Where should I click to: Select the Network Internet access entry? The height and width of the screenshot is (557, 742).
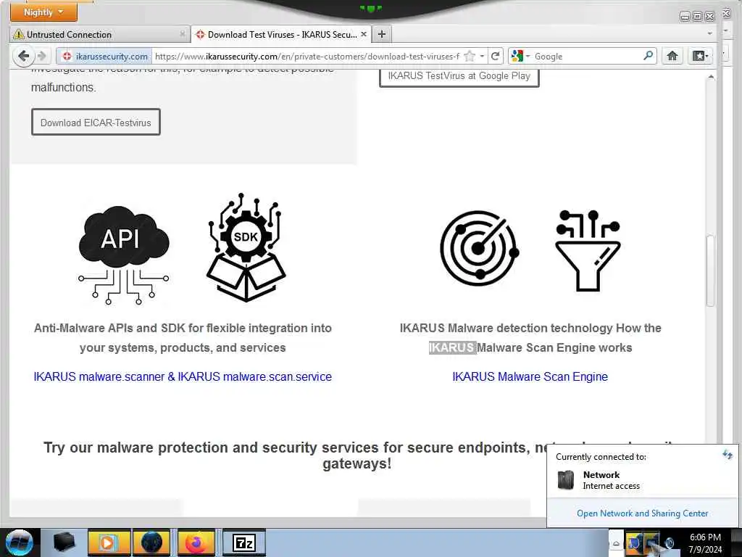(599, 480)
